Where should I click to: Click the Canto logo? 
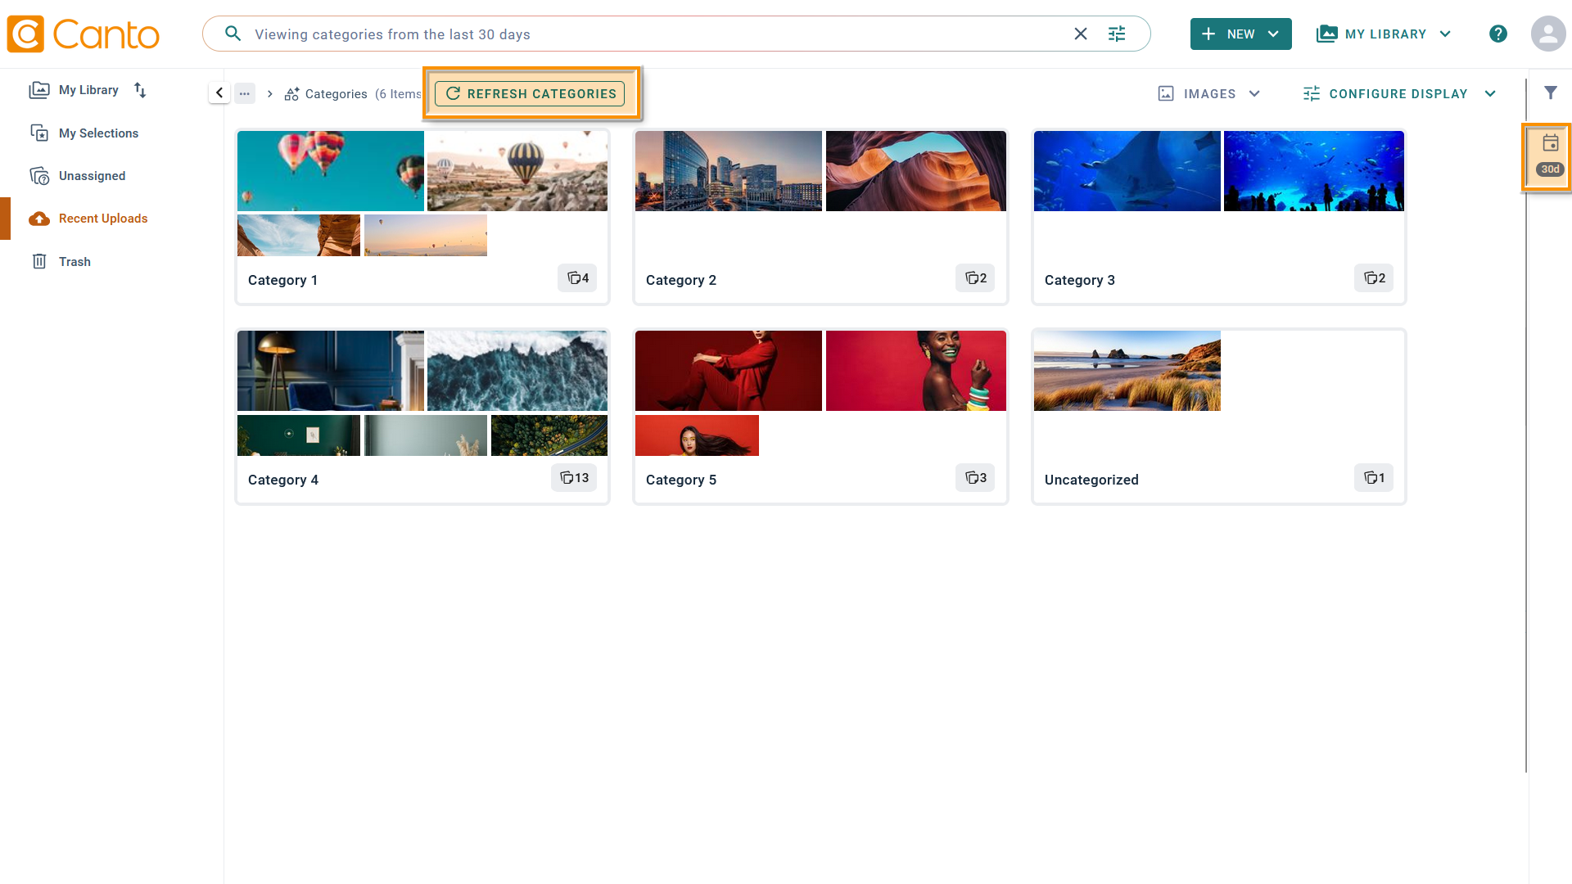coord(84,34)
